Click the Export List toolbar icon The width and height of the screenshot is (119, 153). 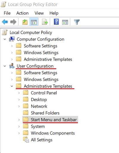point(45,22)
